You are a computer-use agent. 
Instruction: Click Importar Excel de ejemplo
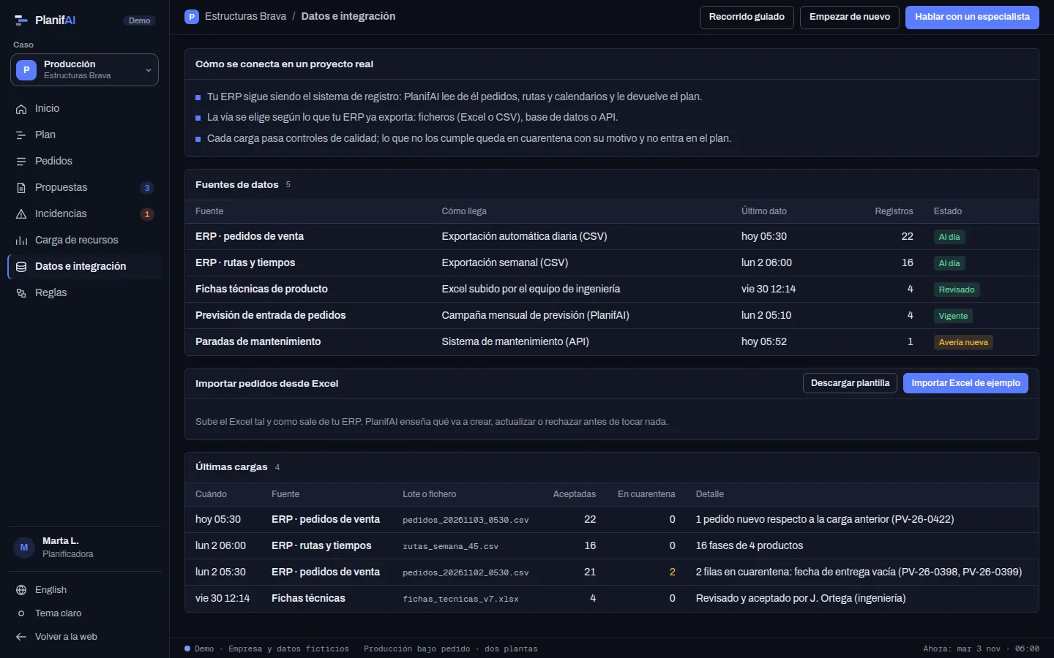(965, 383)
